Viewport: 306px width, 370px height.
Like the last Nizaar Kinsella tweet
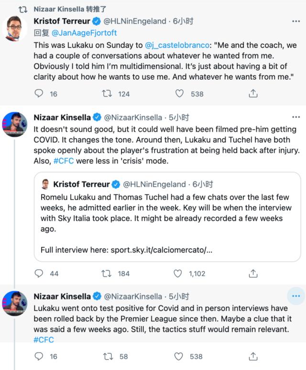pos(180,356)
